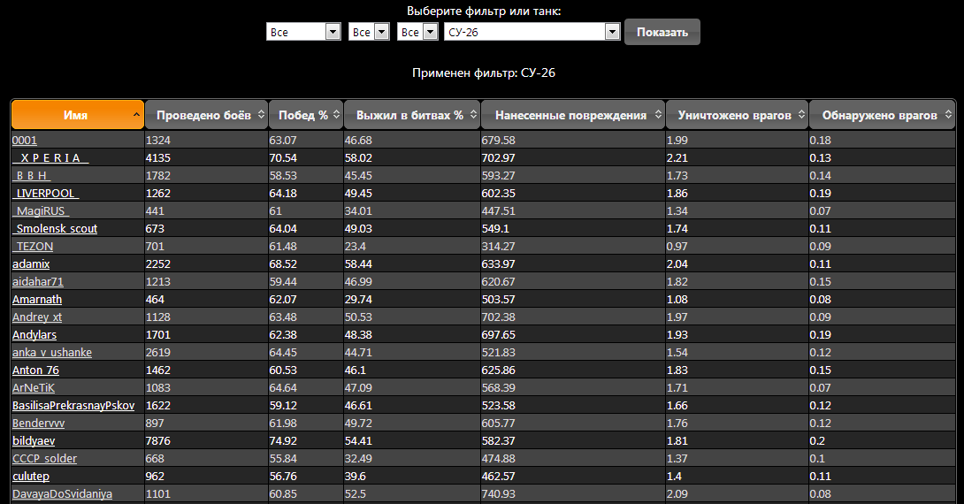Open the third Все filter dropdown

click(x=430, y=32)
